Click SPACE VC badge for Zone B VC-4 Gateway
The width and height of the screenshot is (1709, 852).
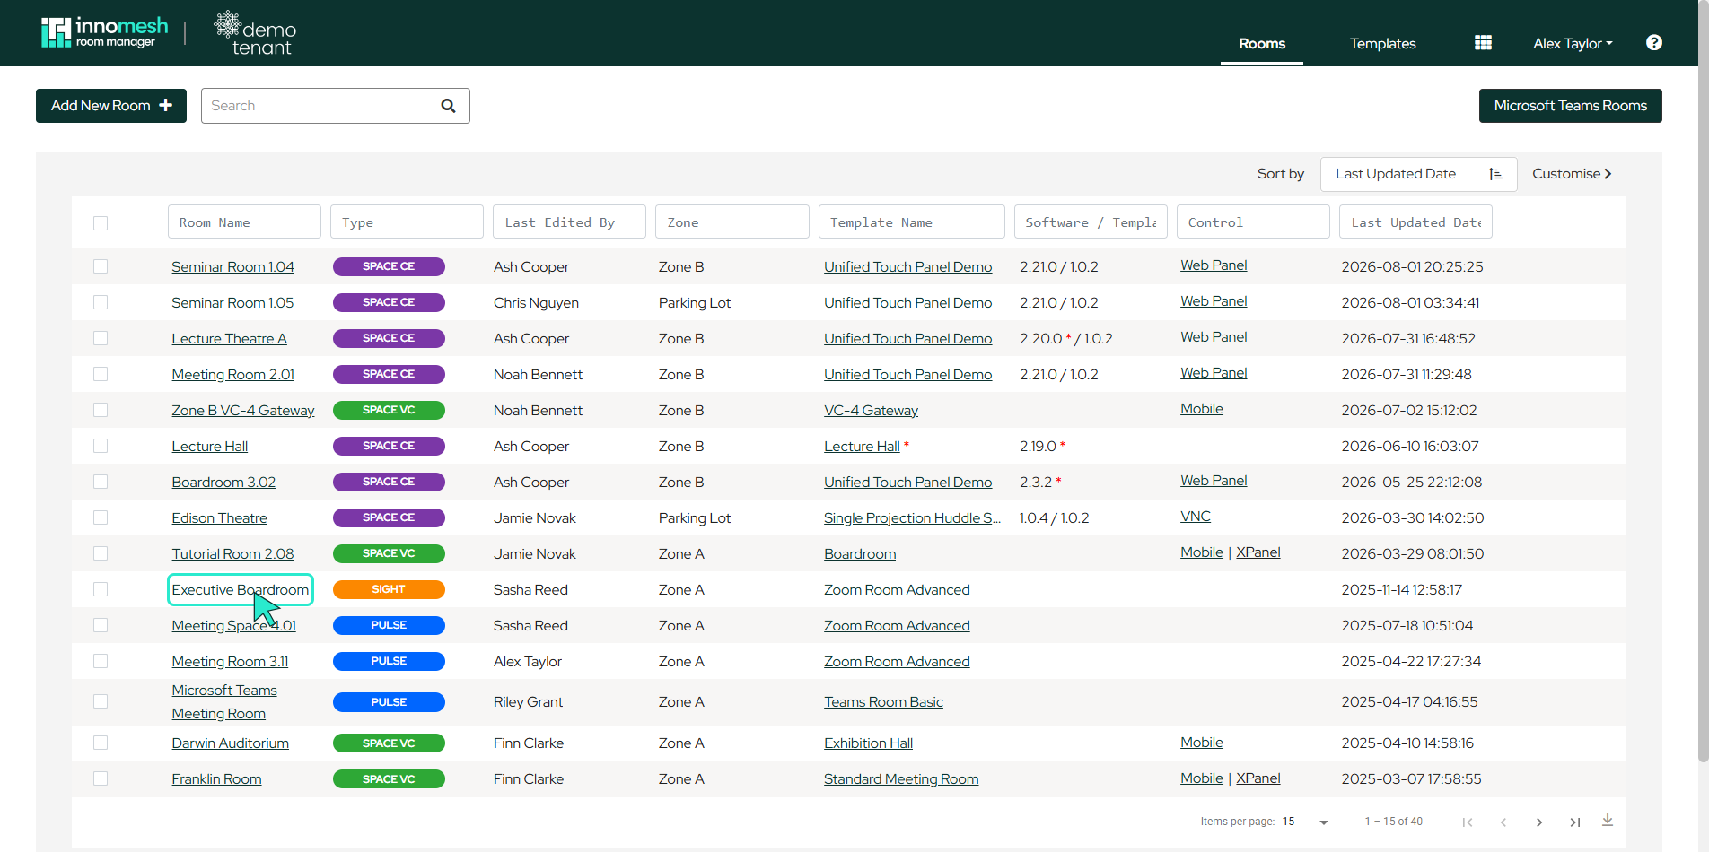[x=389, y=410]
